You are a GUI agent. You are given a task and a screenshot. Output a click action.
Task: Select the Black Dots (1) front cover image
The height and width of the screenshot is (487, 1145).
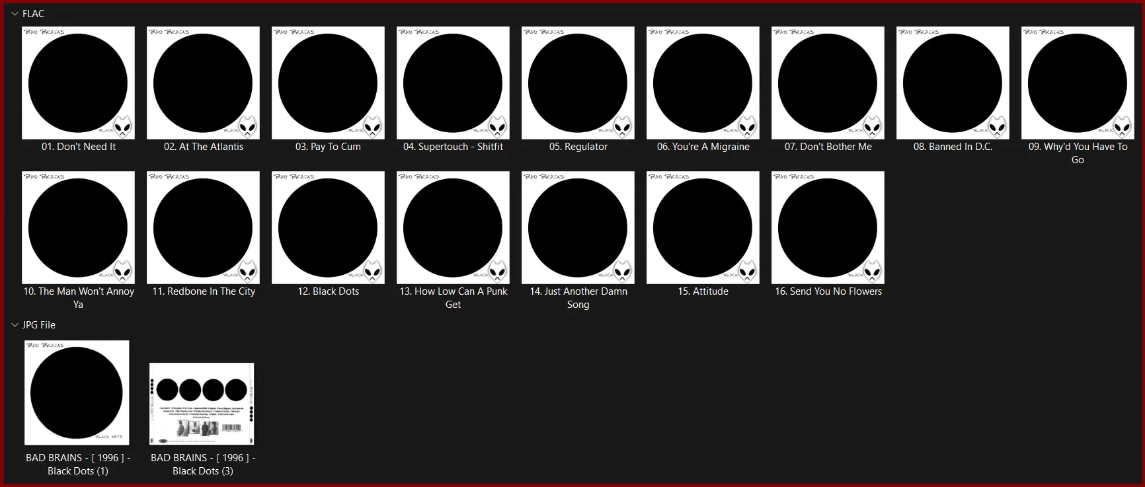[x=77, y=393]
